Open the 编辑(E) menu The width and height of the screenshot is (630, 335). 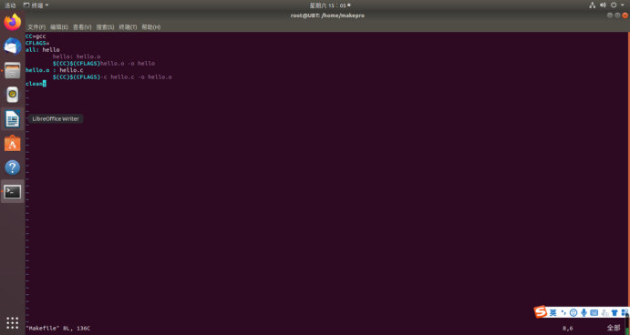(x=59, y=27)
